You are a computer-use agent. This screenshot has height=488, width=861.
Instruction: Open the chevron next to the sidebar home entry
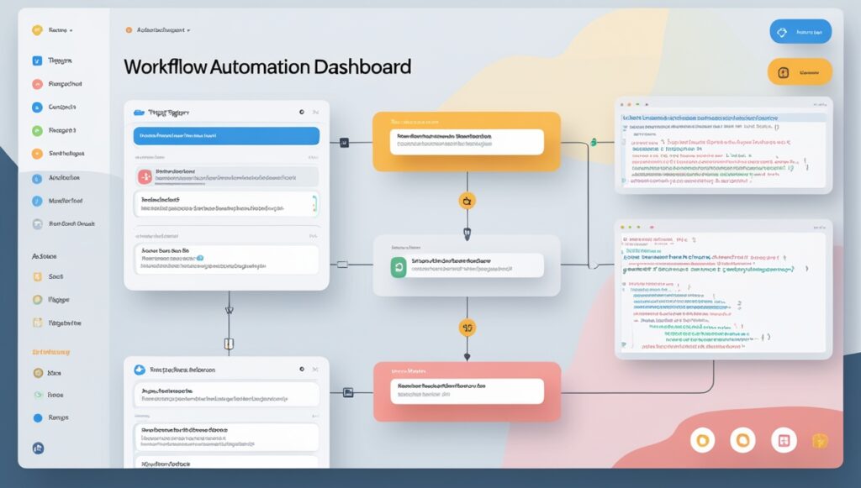[69, 30]
